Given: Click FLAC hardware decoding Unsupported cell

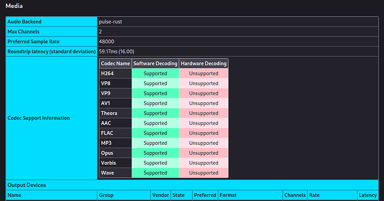Looking at the screenshot, I should [204, 133].
